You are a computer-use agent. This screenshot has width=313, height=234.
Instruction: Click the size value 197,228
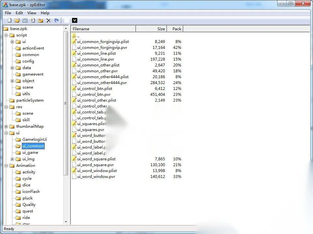[157, 59]
